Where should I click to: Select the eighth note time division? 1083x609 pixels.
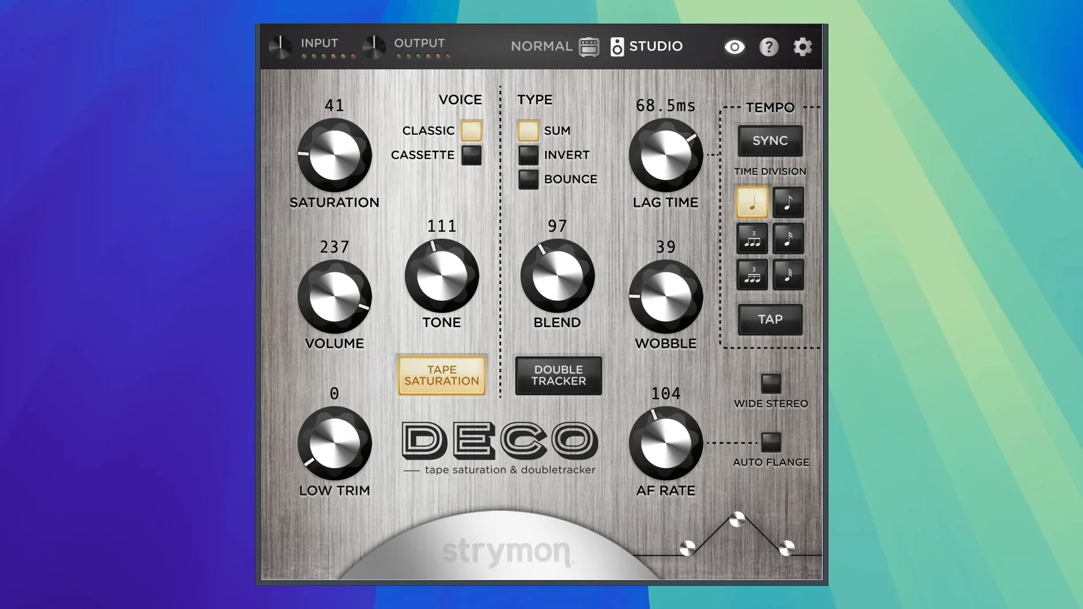coord(788,202)
